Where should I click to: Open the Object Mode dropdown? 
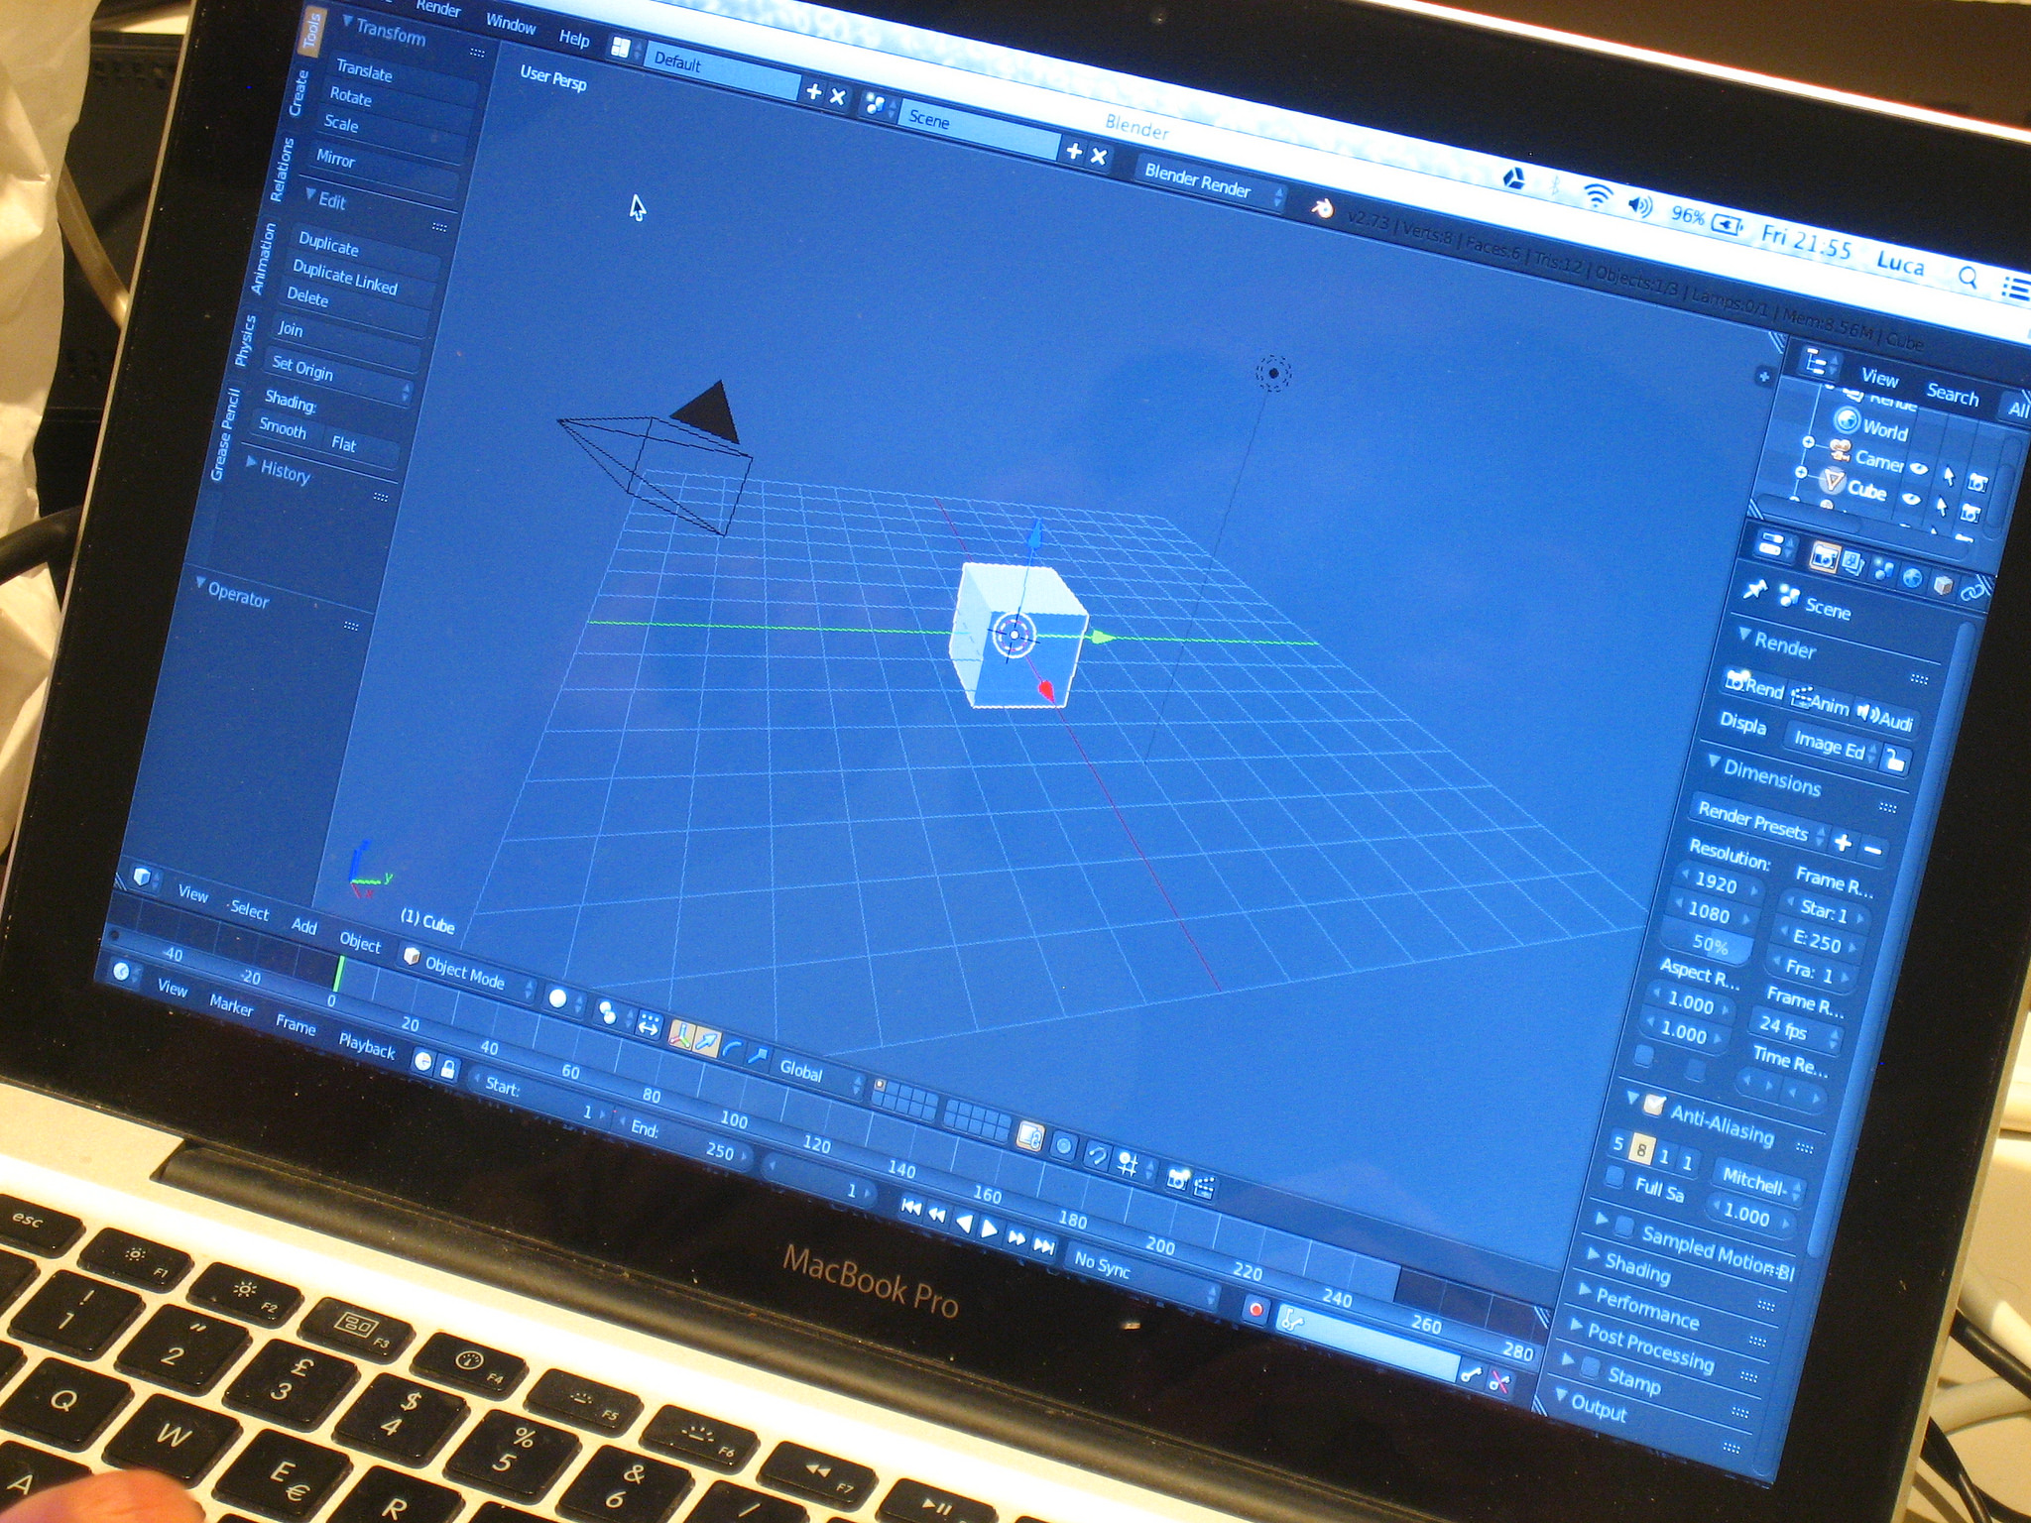(469, 973)
